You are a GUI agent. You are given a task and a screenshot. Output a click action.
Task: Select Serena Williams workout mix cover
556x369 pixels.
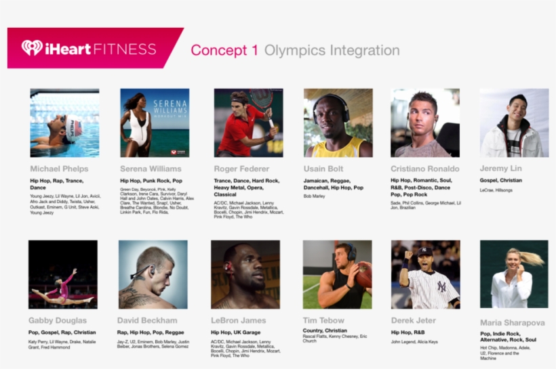[155, 123]
